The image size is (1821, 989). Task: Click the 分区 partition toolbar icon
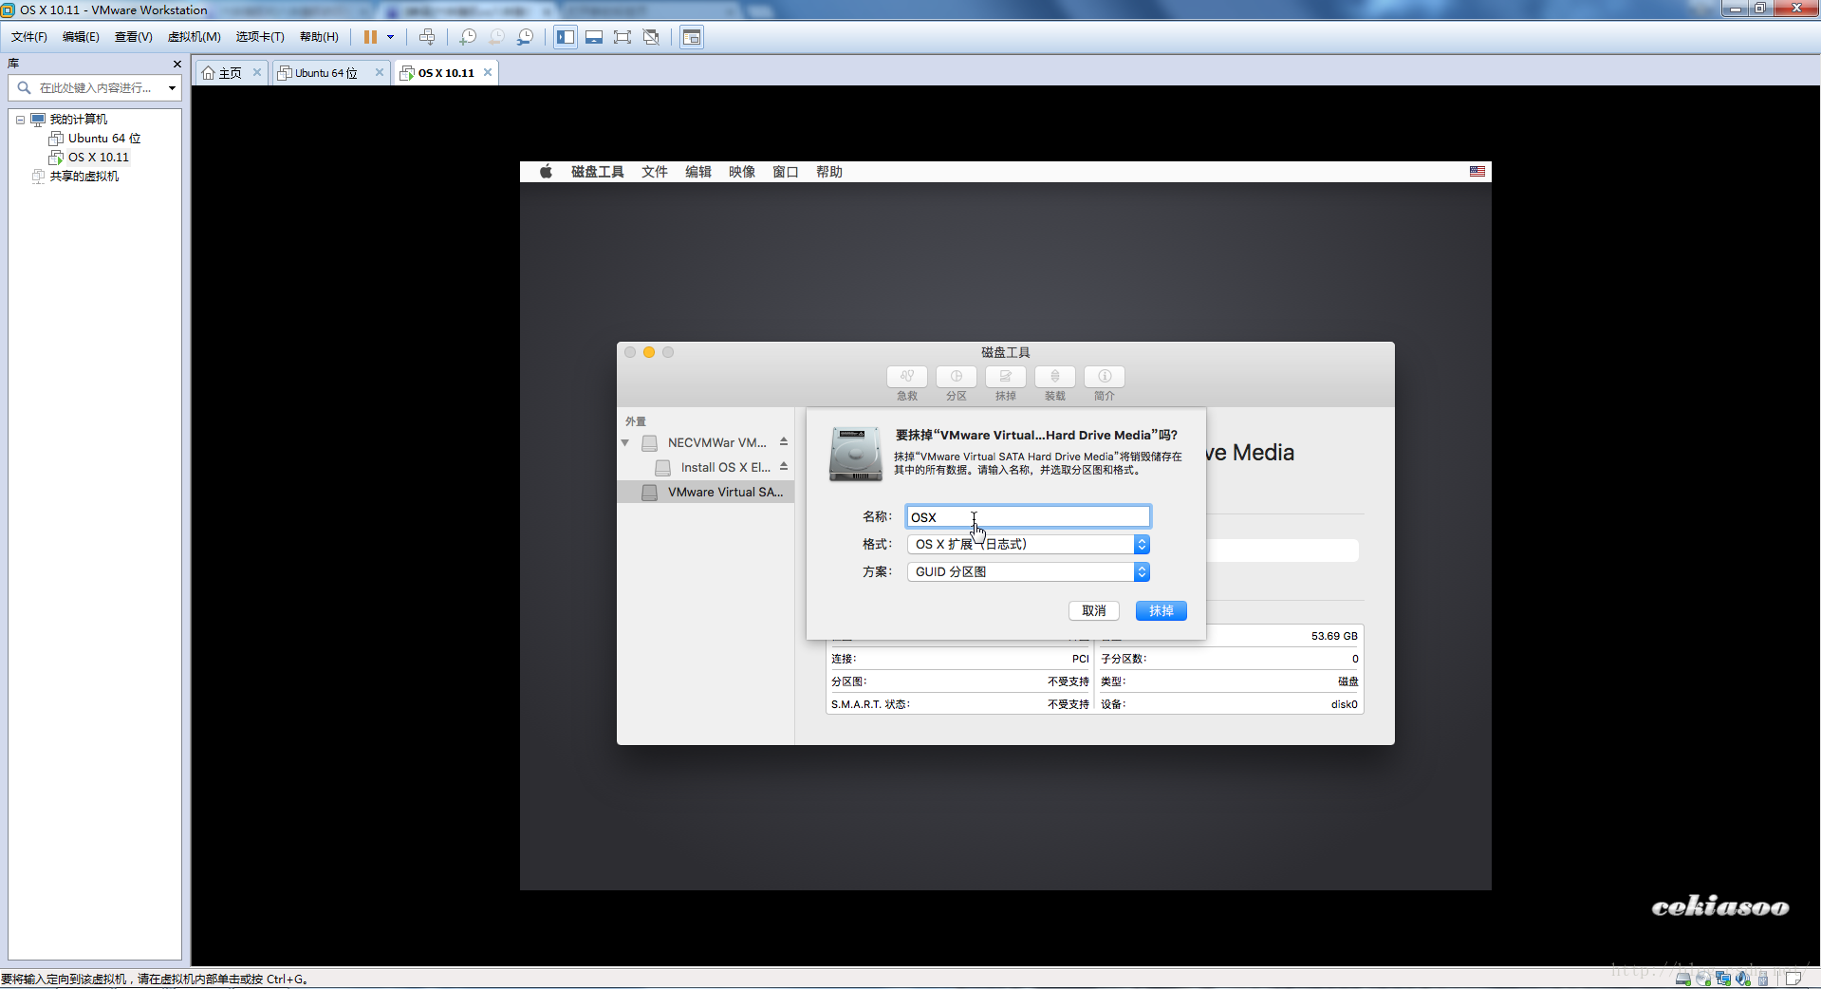(x=957, y=377)
